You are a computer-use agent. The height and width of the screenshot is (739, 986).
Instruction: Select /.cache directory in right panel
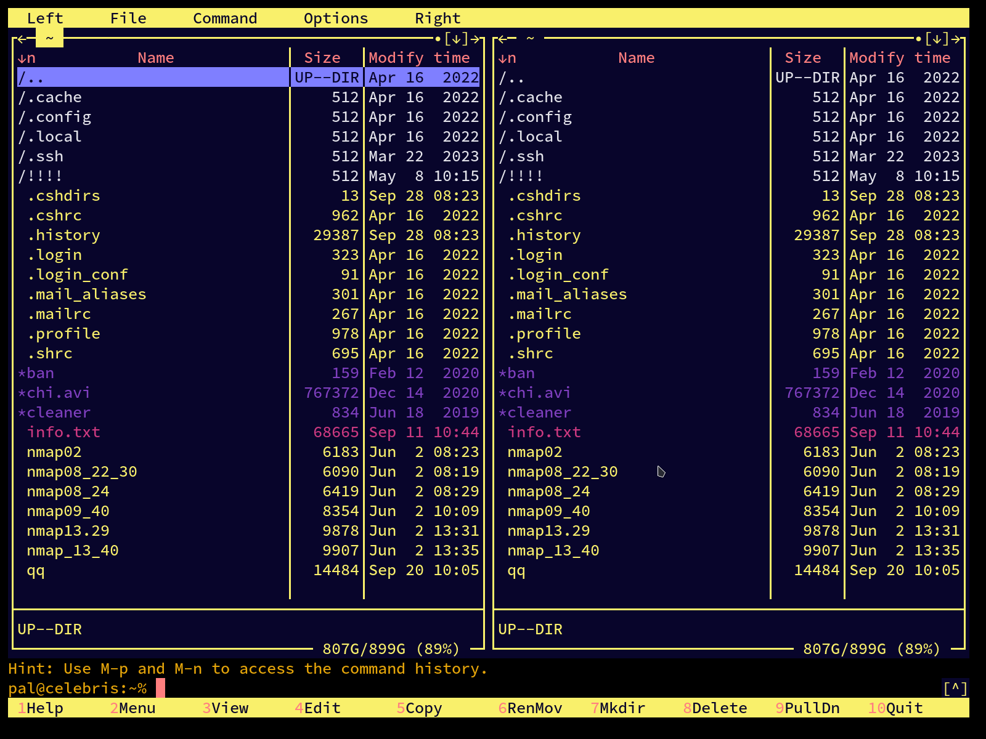click(729, 97)
